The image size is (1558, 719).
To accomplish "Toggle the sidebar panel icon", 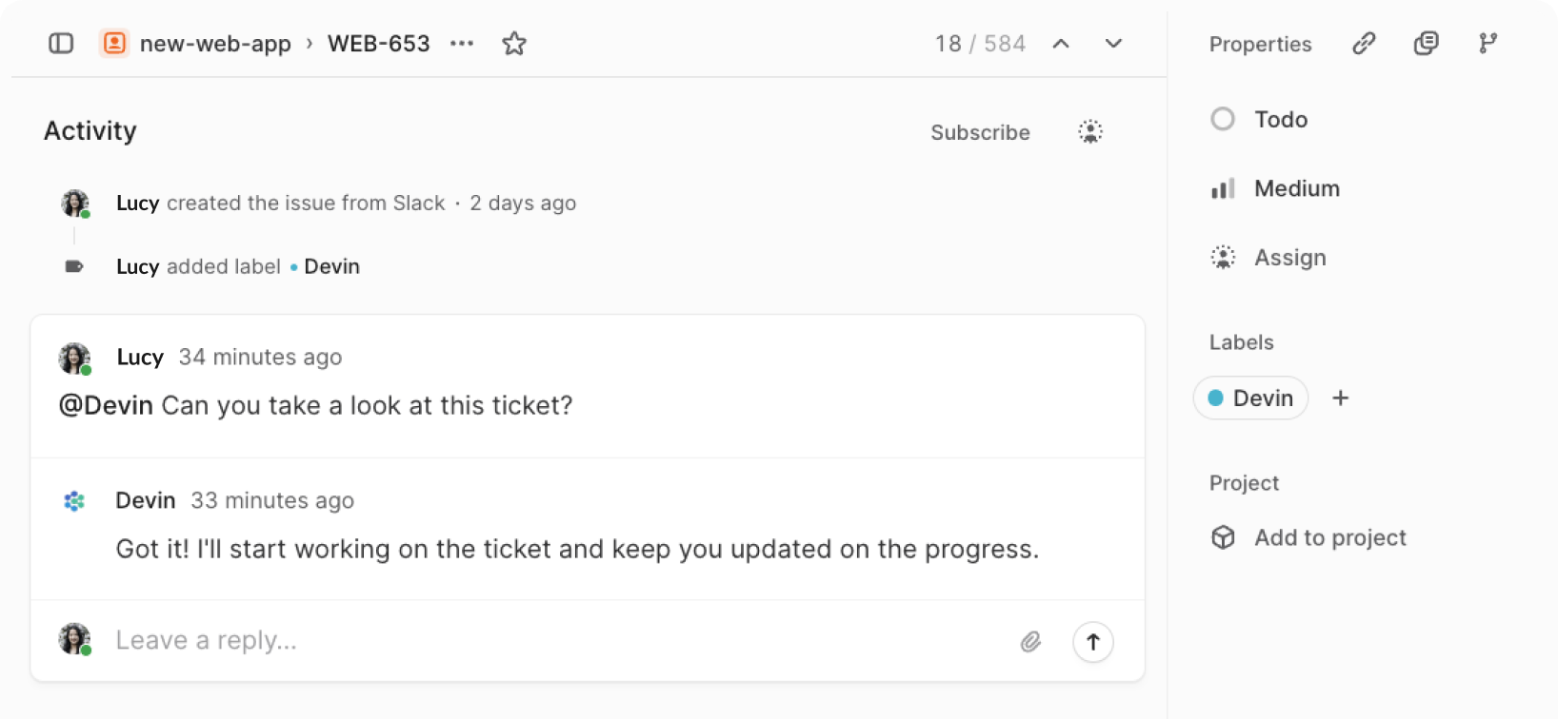I will click(61, 44).
